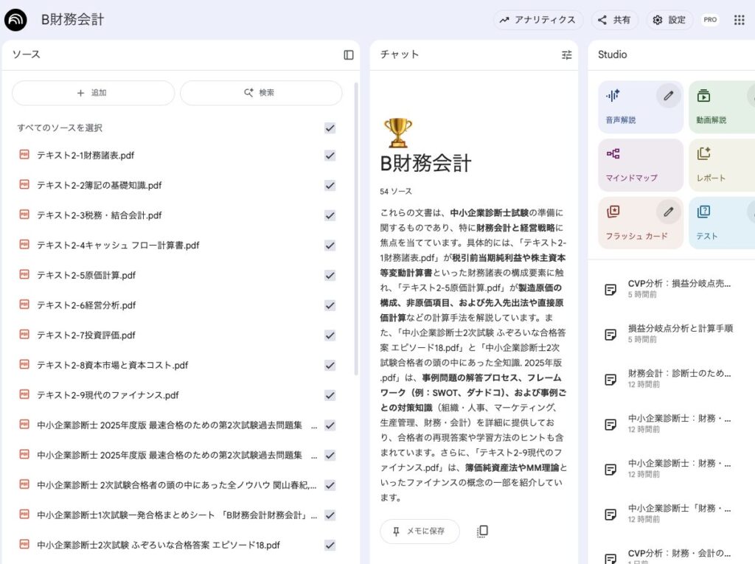Click the NotebookLM logo icon
The height and width of the screenshot is (564, 755).
(15, 20)
